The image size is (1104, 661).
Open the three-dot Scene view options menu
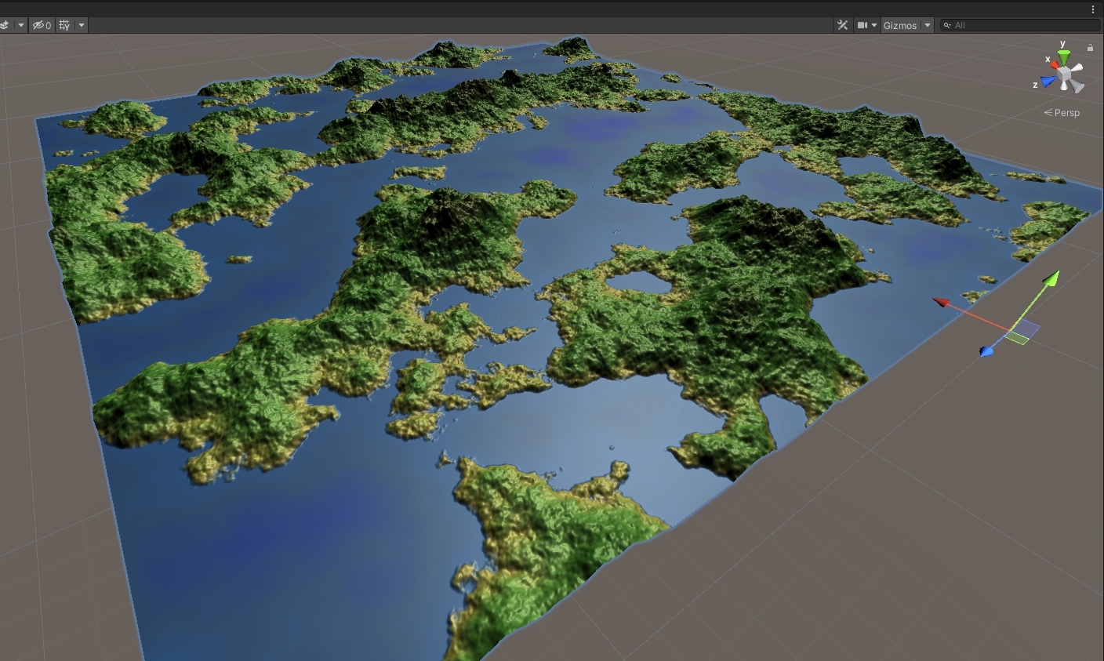tap(1093, 9)
